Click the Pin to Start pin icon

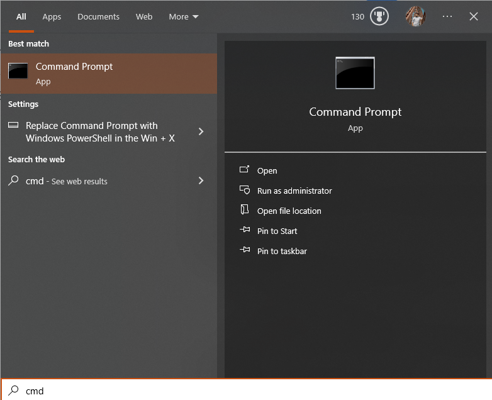[245, 230]
